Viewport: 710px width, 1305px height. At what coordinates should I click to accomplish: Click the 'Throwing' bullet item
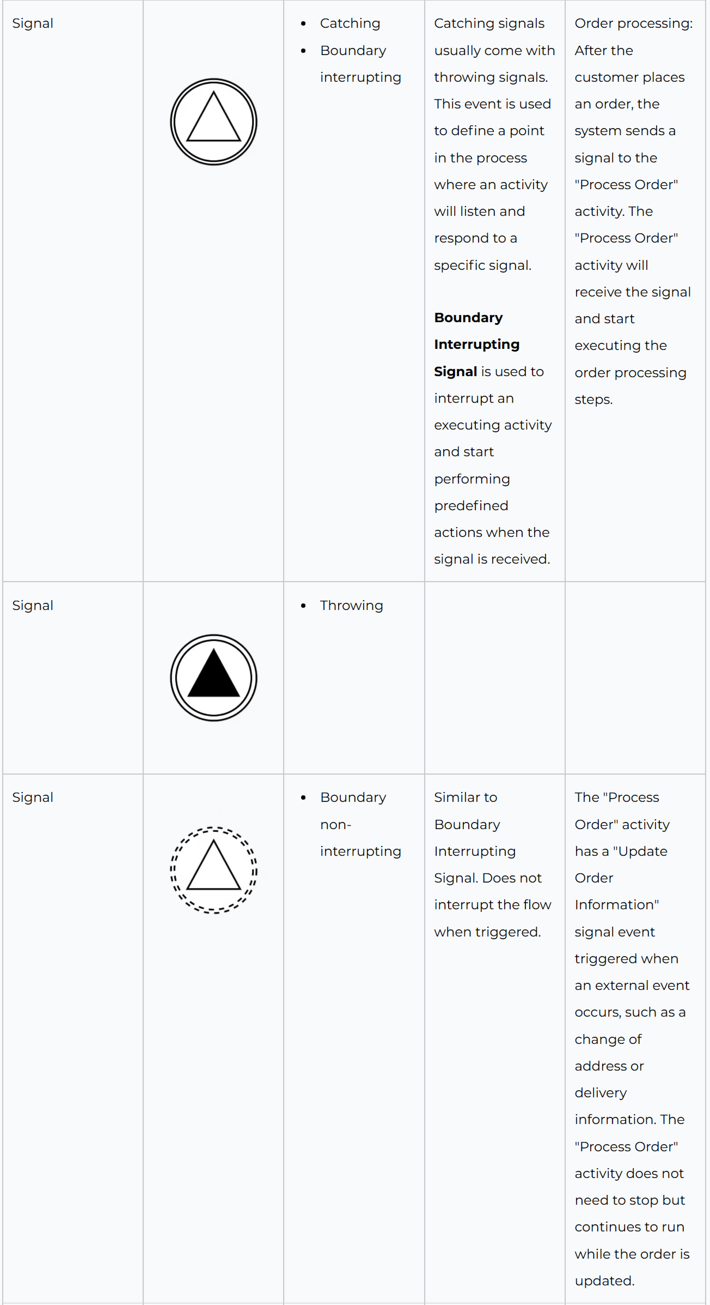coord(351,605)
